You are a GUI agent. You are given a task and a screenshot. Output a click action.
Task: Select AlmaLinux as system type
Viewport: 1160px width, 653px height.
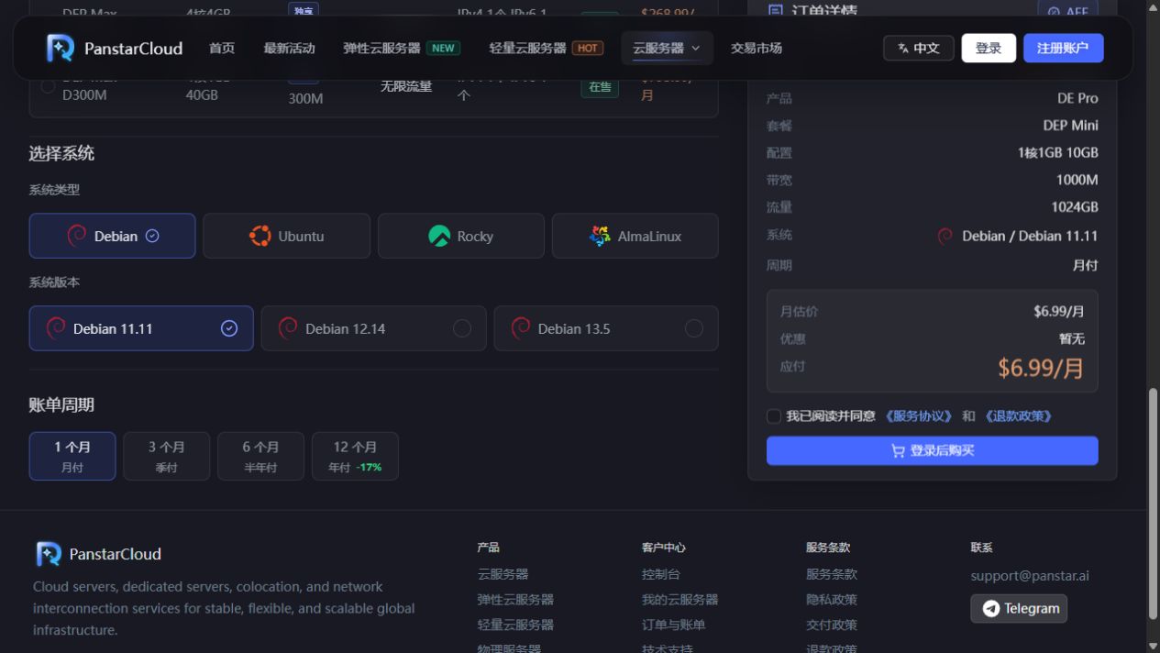click(x=635, y=236)
